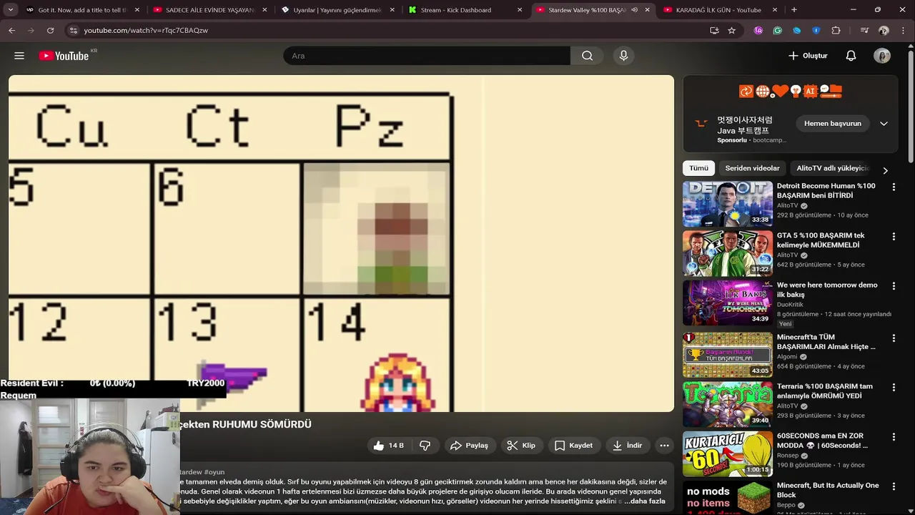Mute the Stardew Valley tab audio icon
915x515 pixels.
[634, 10]
